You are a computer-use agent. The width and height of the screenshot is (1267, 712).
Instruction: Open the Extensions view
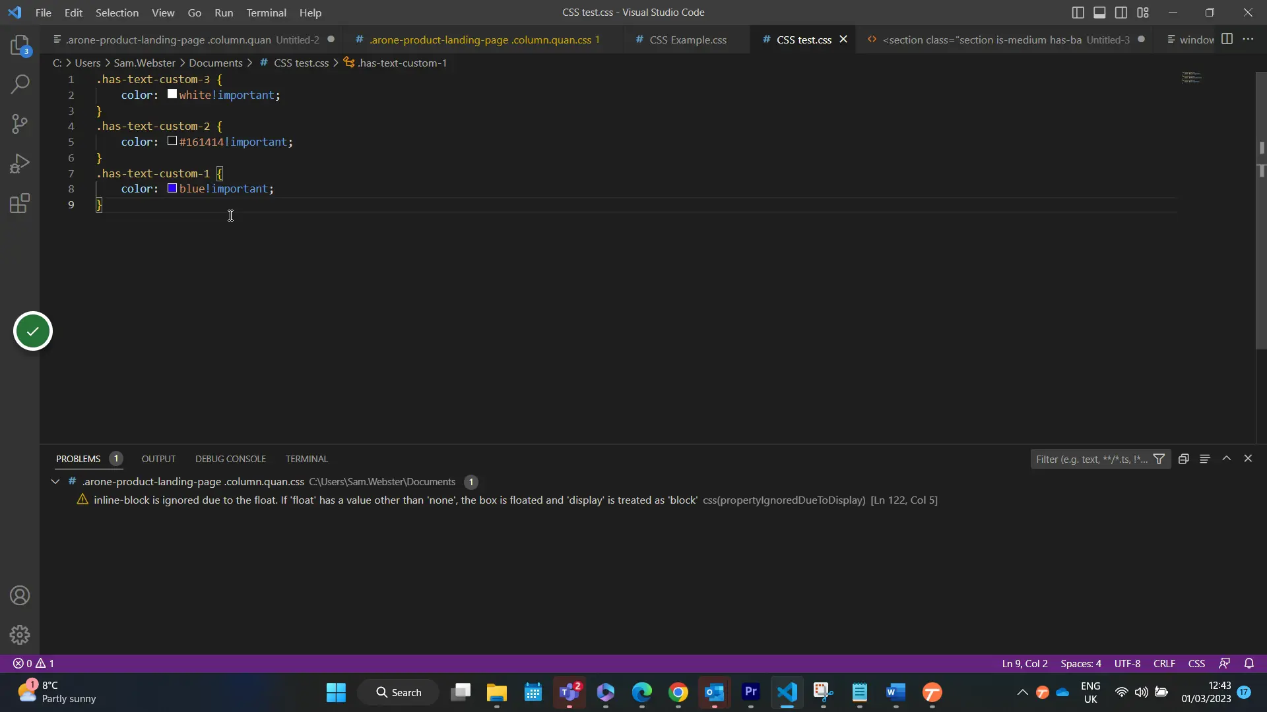(20, 203)
